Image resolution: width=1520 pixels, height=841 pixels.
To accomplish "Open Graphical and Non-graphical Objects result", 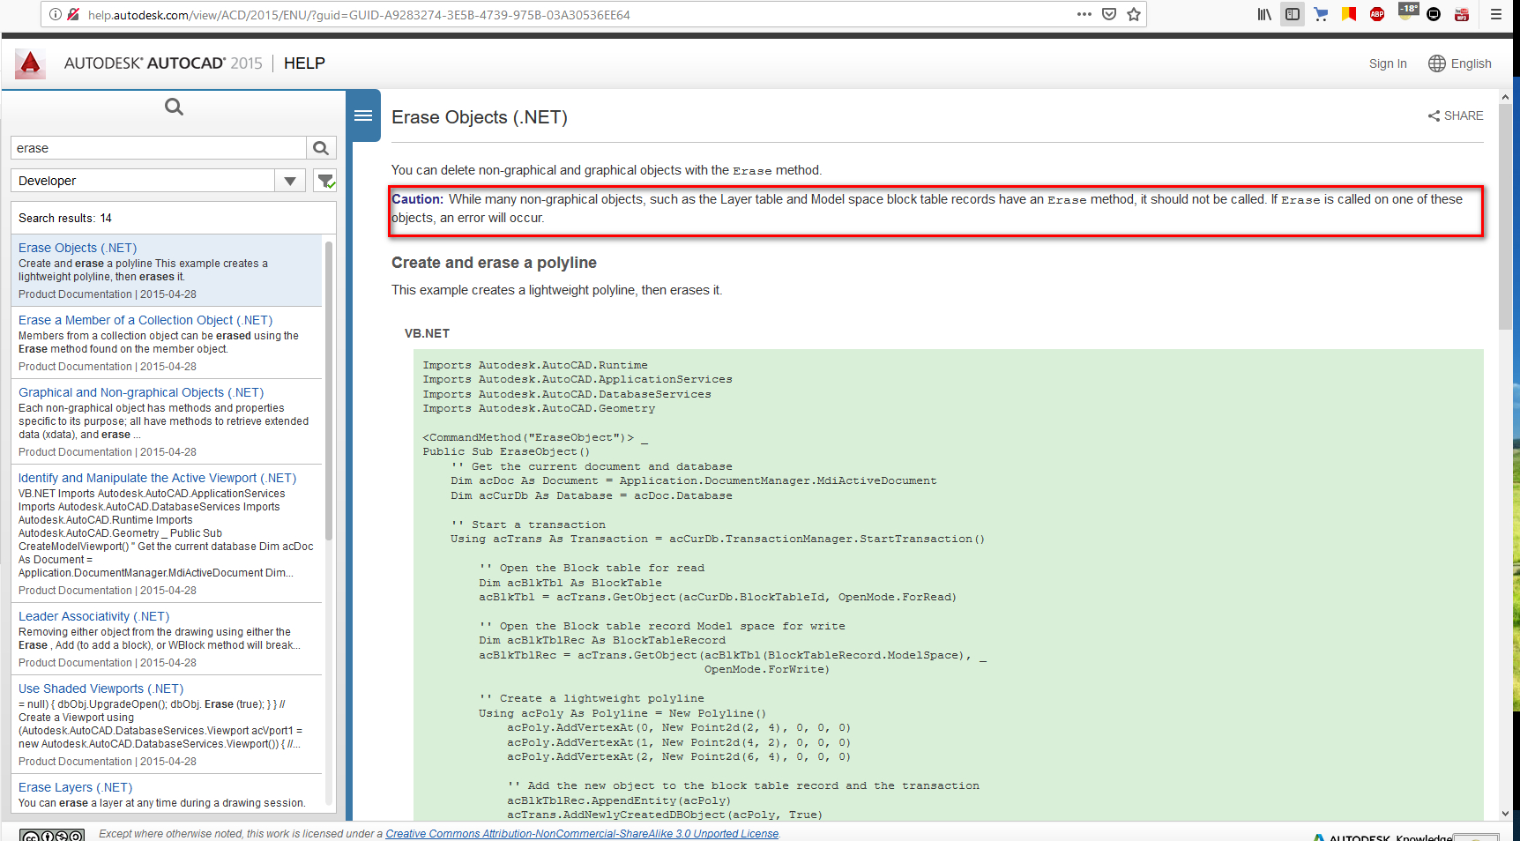I will pyautogui.click(x=141, y=392).
